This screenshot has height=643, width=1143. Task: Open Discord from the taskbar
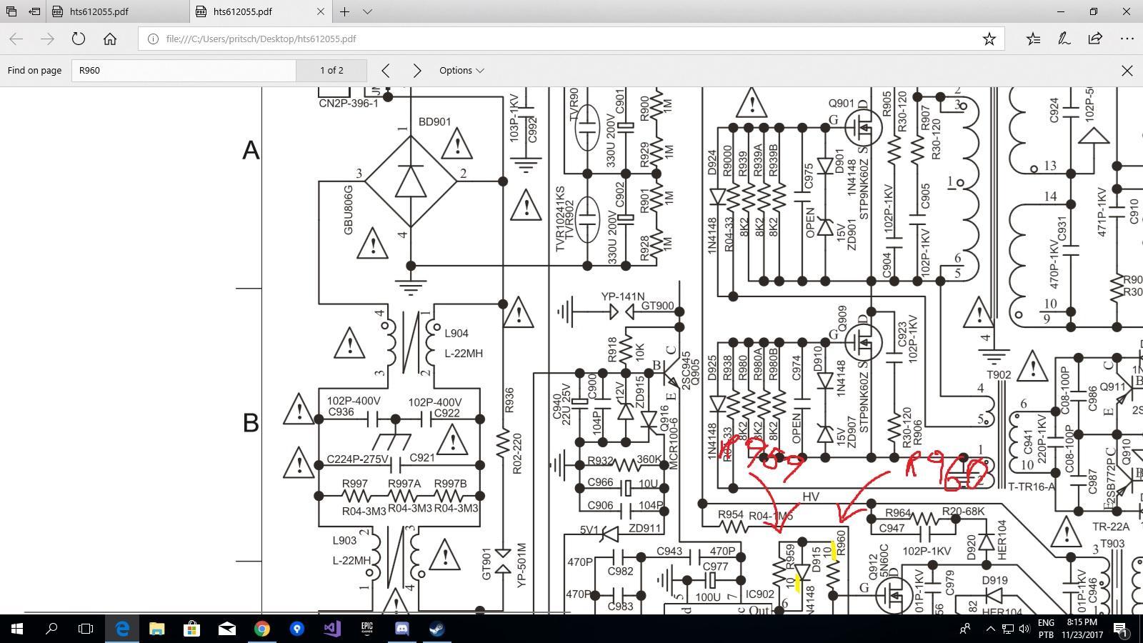pos(401,629)
